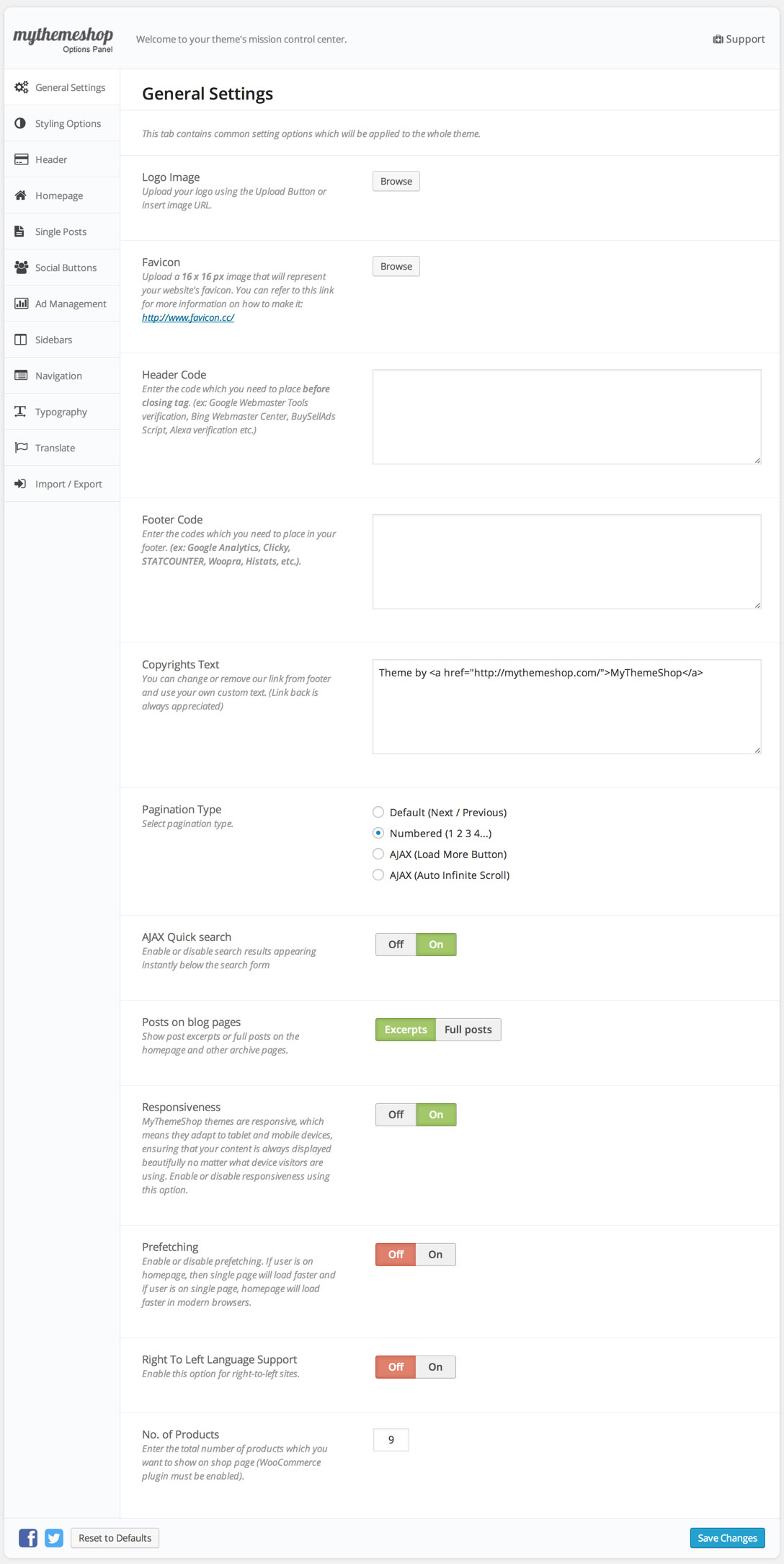Viewport: 784px width, 1564px height.
Task: Browse for a Logo Image
Action: click(x=396, y=181)
